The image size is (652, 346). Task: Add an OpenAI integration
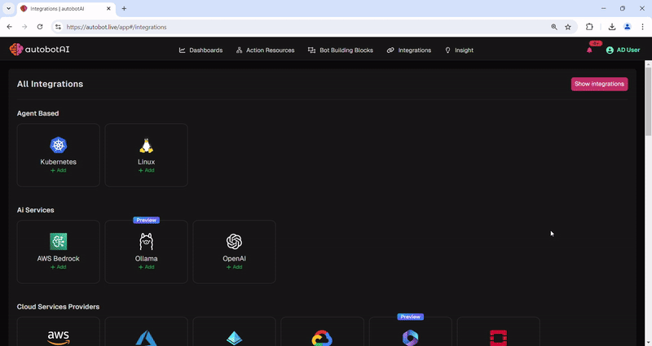pos(234,267)
